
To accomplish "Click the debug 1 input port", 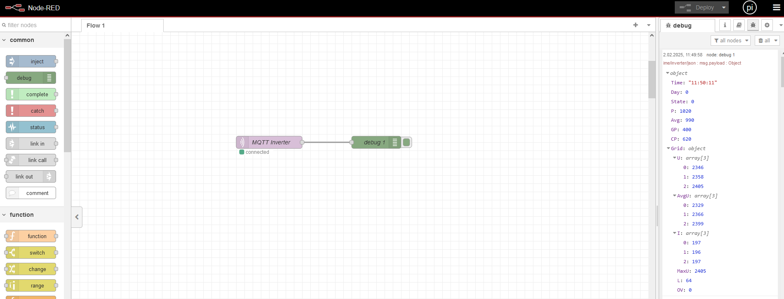I will (x=352, y=142).
